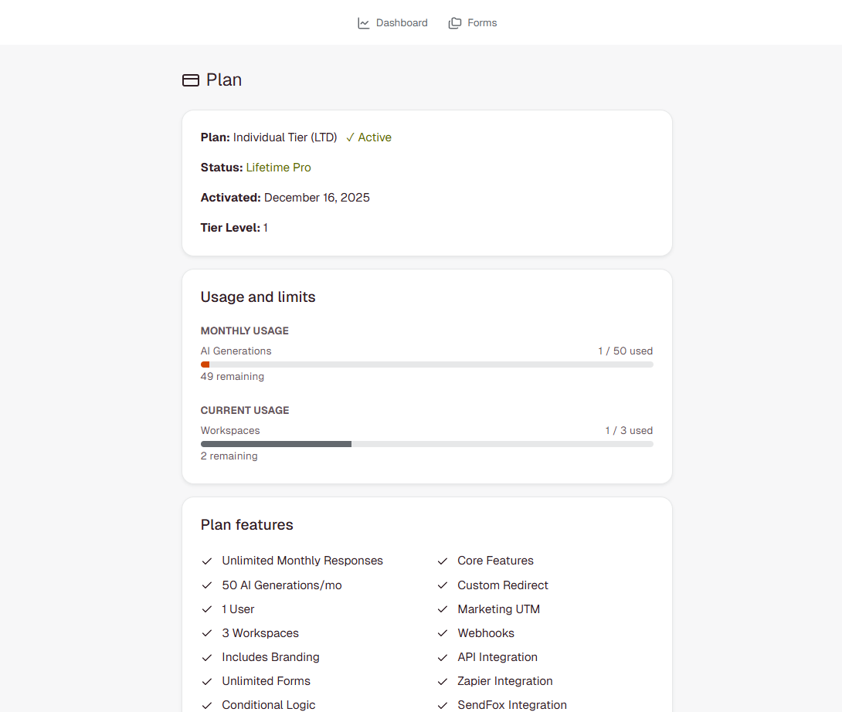842x712 pixels.
Task: Toggle the checkmark next to Core Features
Action: tap(442, 561)
